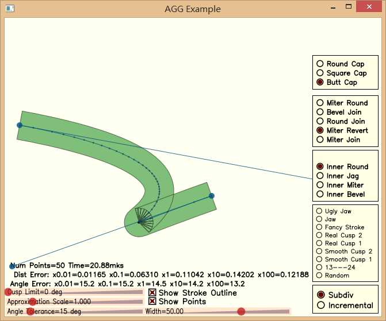Close the AGG Example window
Screen dimensions: 386x321
coord(369,7)
